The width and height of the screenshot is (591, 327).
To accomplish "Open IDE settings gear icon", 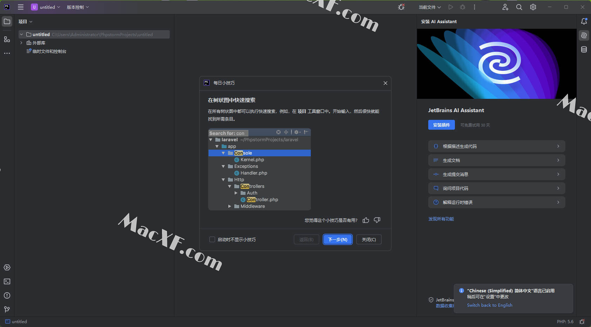I will click(533, 7).
